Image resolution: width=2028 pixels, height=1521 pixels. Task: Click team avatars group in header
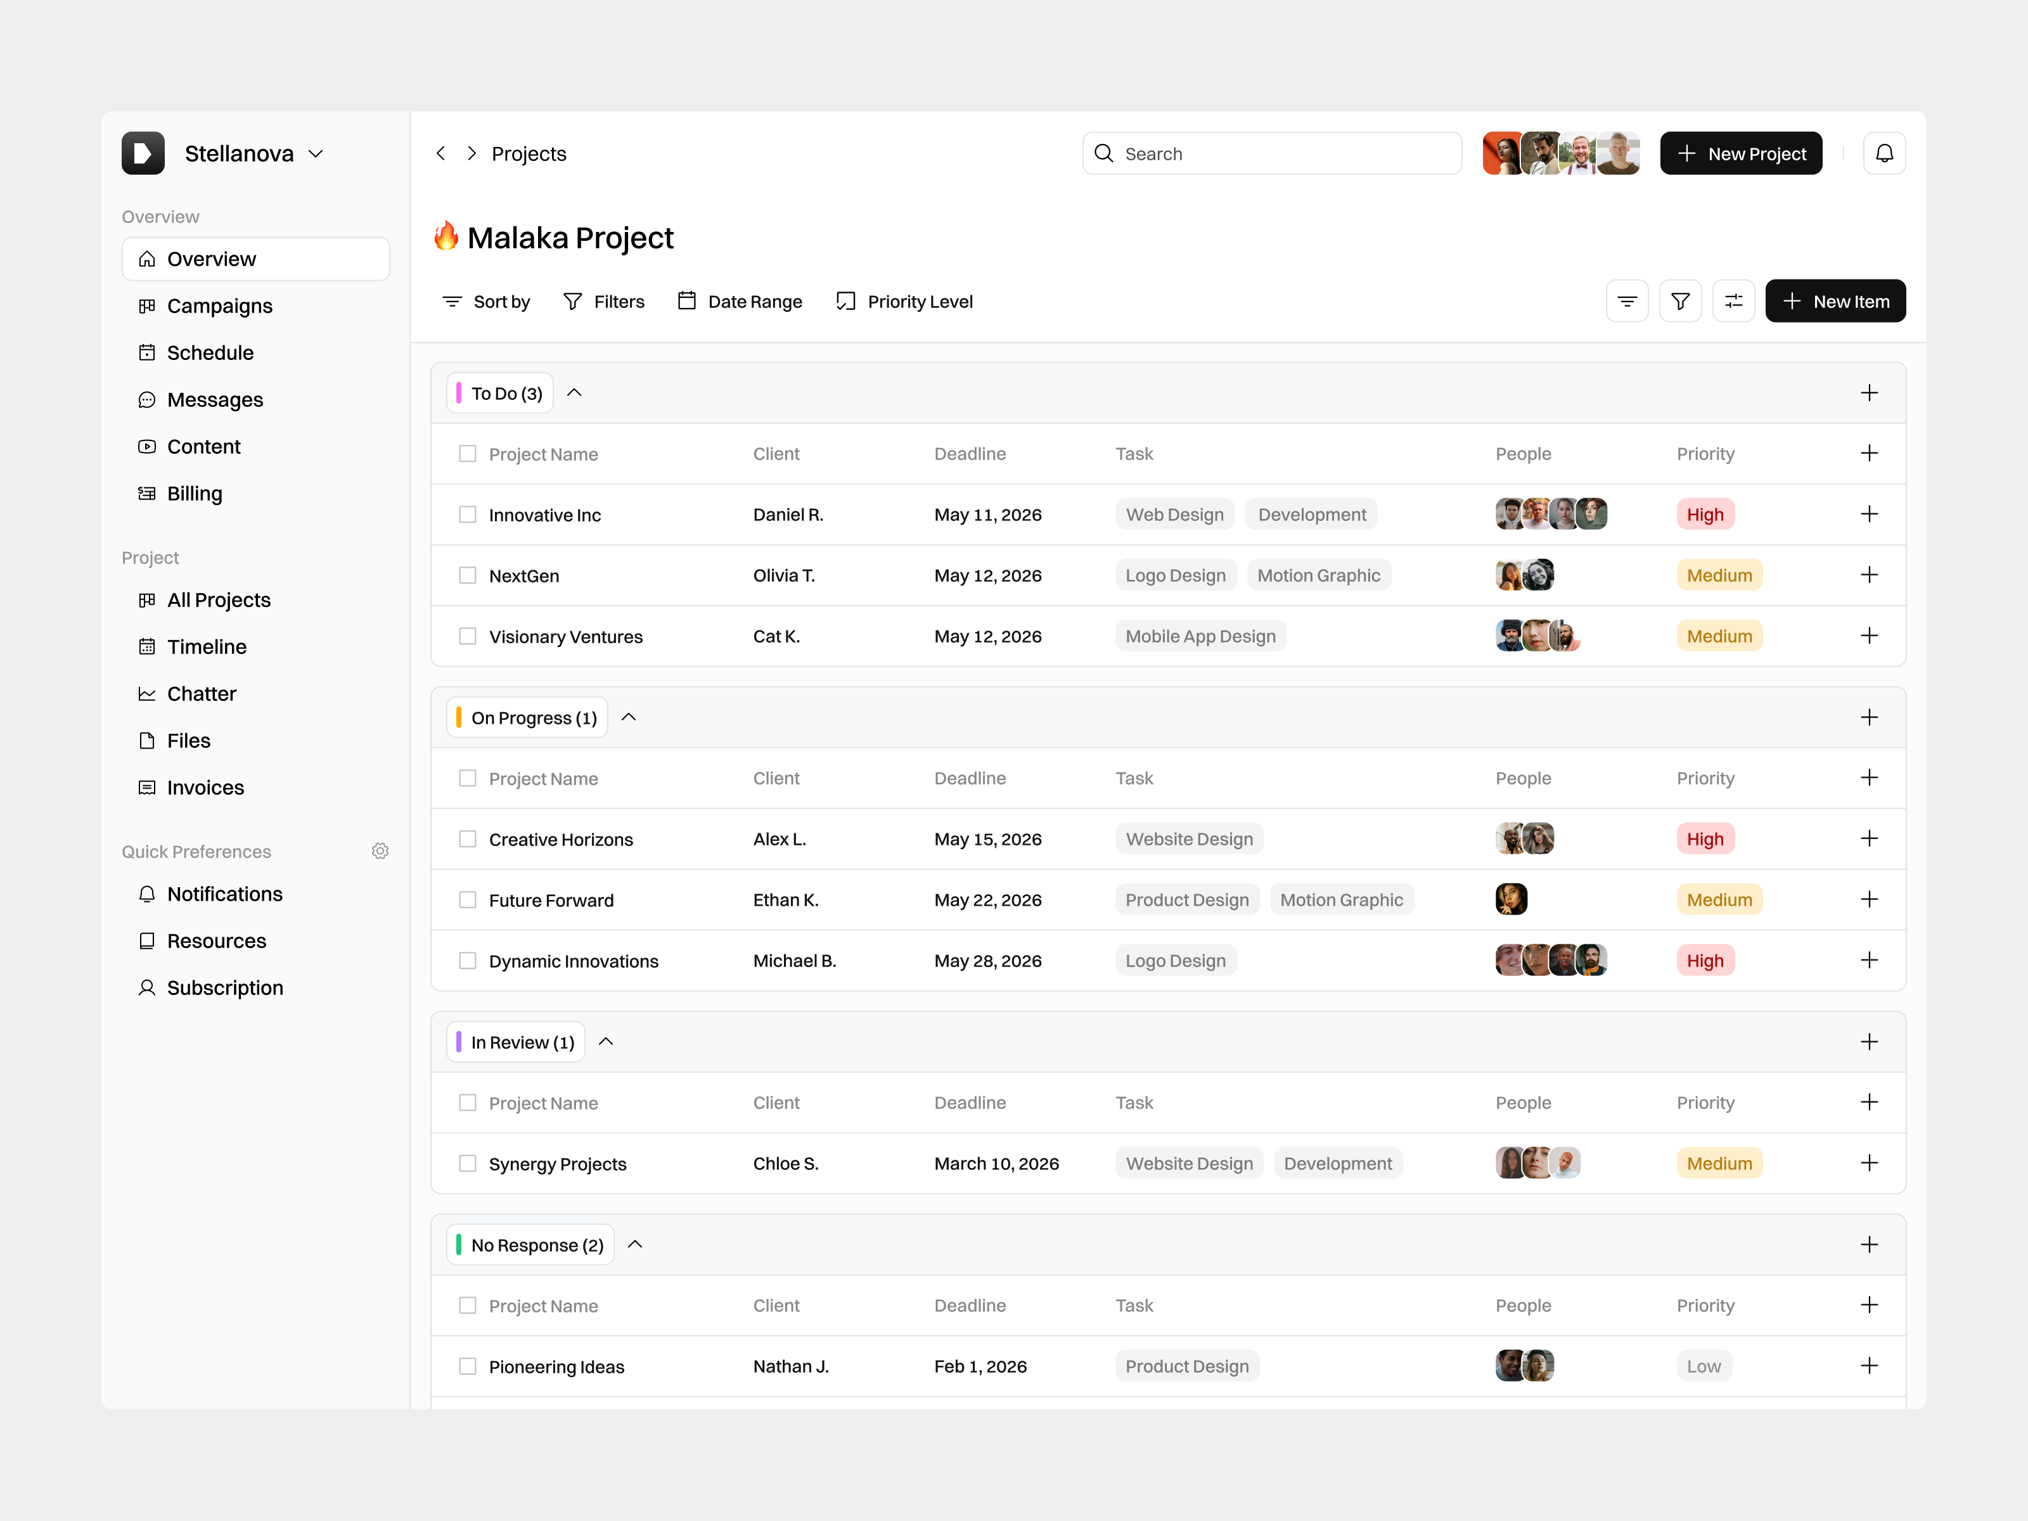1560,153
